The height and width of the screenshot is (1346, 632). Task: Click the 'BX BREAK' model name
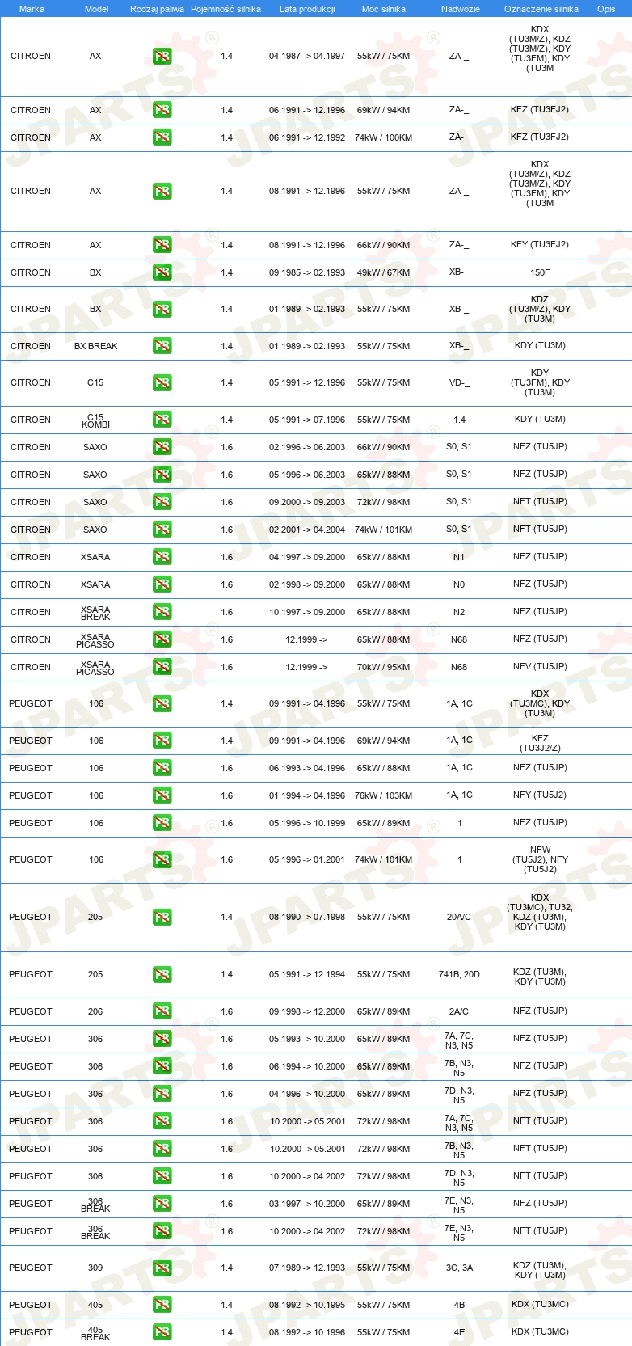click(x=95, y=346)
